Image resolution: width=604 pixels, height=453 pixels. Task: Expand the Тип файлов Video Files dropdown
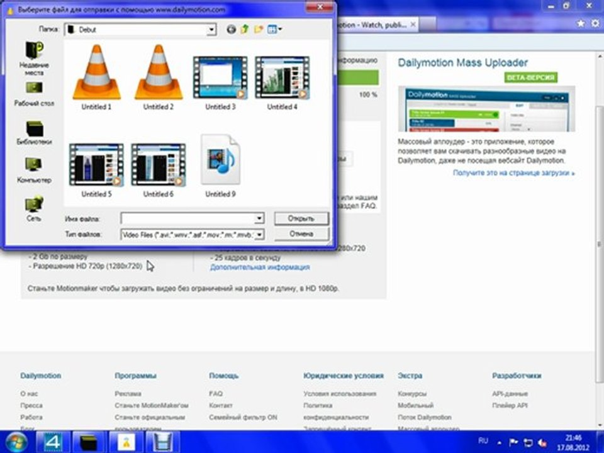click(259, 234)
